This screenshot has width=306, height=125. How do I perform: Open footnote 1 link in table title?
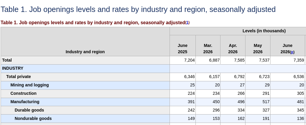pos(187,23)
